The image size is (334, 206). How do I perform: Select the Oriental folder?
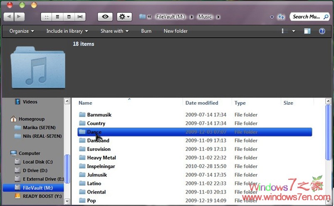(x=96, y=192)
